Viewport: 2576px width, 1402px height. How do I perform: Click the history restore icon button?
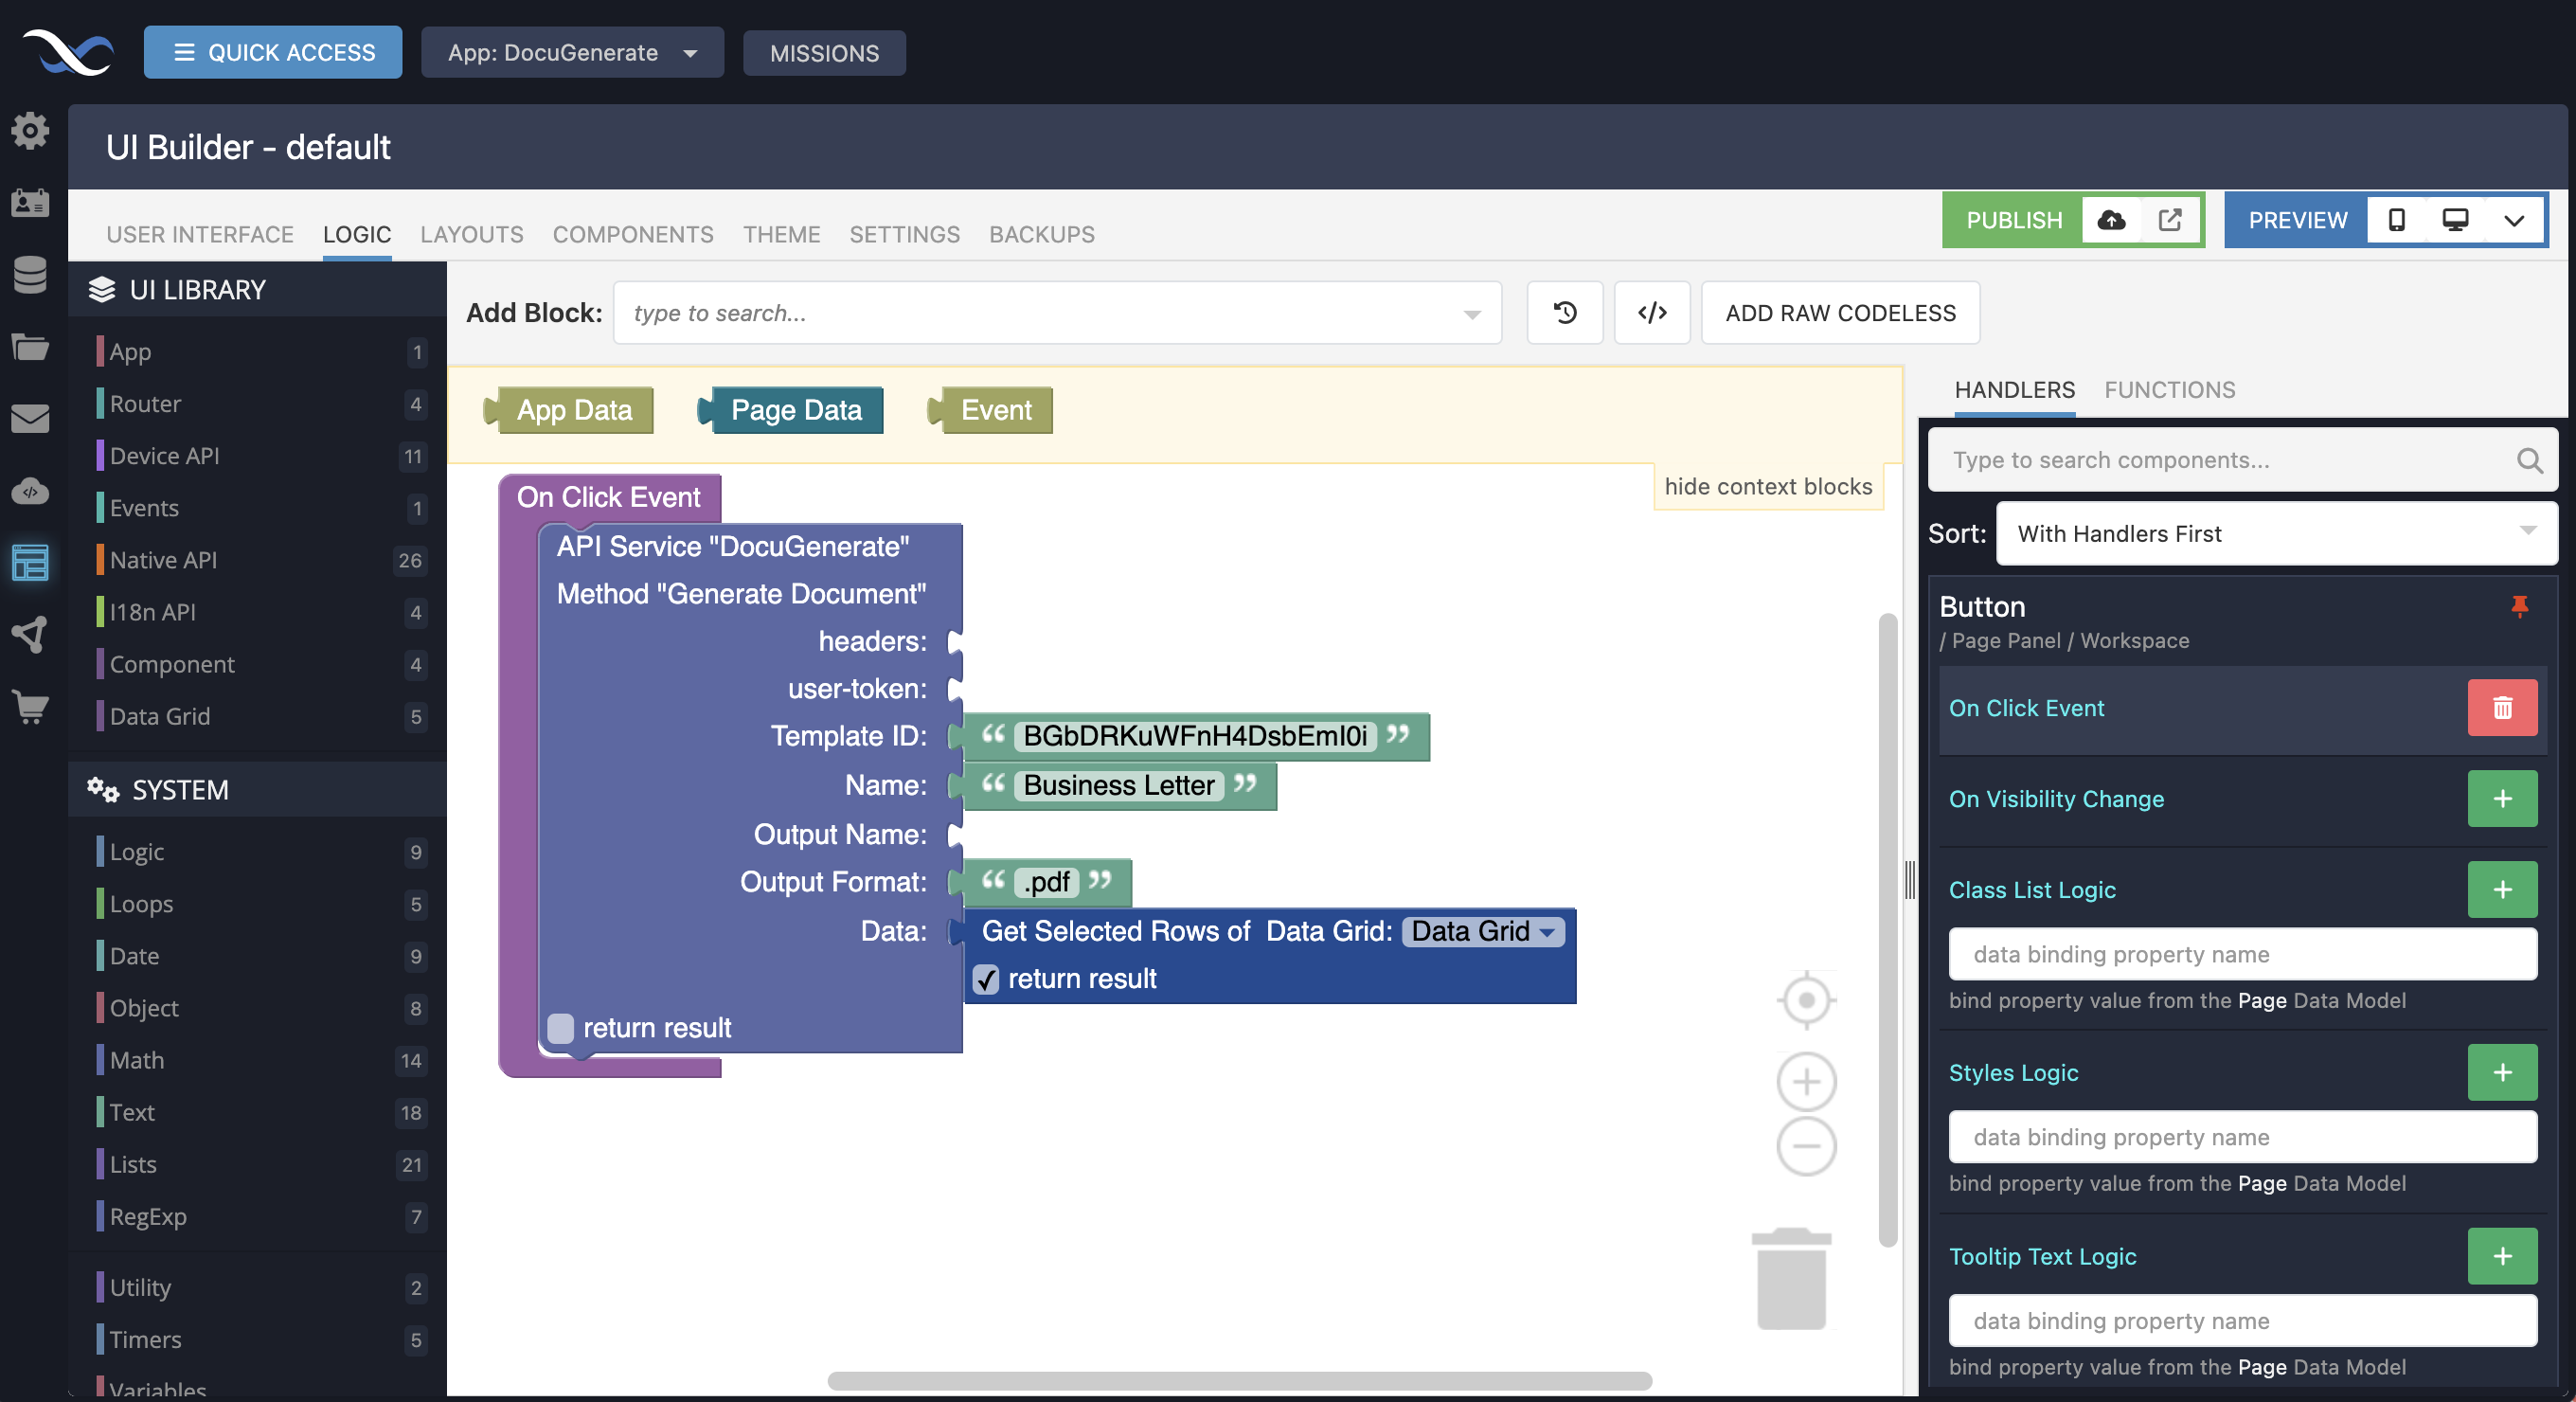click(1564, 313)
